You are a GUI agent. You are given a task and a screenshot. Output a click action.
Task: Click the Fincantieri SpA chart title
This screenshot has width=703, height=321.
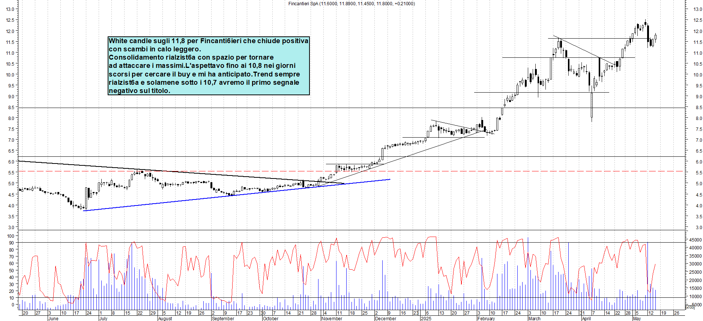coord(351,4)
